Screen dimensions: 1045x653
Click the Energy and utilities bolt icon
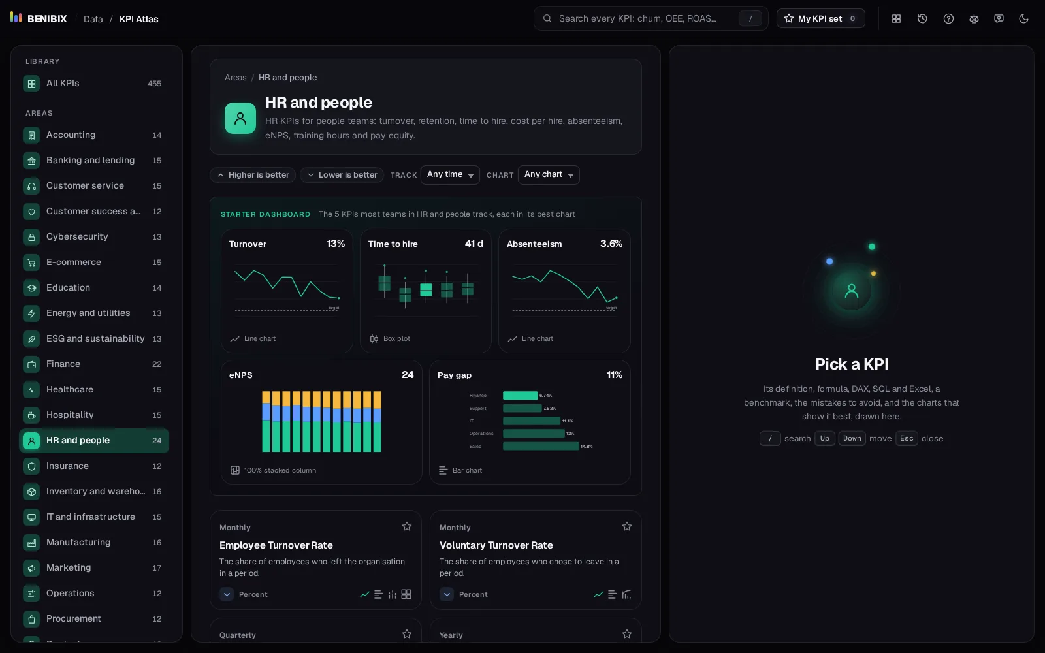pyautogui.click(x=31, y=313)
